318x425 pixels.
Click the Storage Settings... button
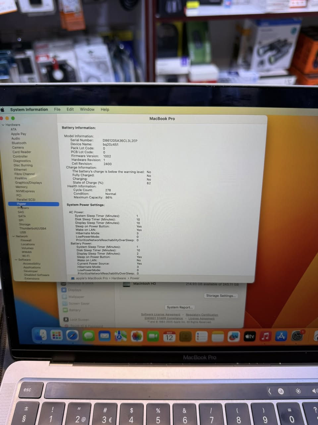[x=221, y=296]
